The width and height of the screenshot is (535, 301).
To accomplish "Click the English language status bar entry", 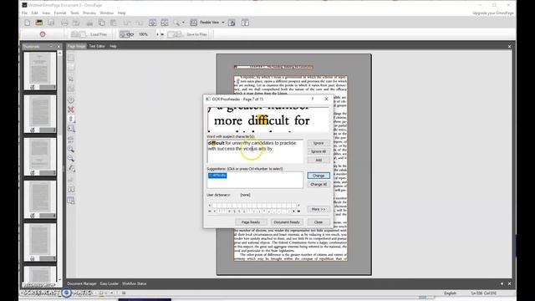I will coord(450,293).
